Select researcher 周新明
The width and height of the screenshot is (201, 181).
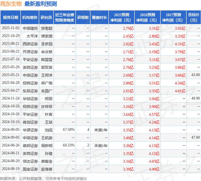point(47,146)
